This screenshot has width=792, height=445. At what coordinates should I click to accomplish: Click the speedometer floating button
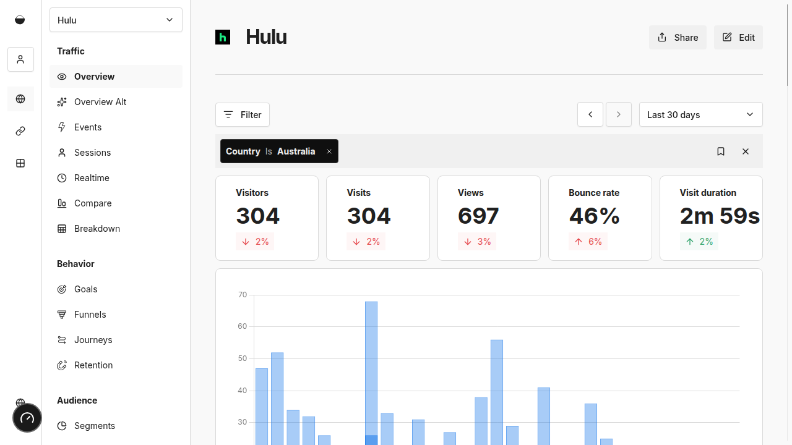click(27, 418)
